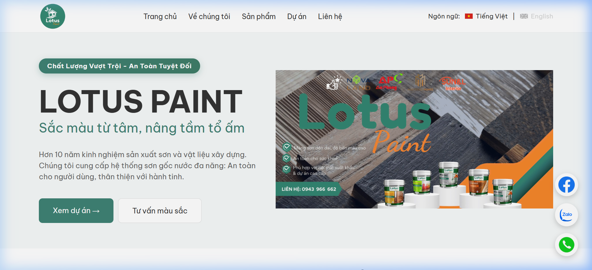Screen dimensions: 592x270
Task: Click the Vietnam flag icon
Action: tap(469, 16)
